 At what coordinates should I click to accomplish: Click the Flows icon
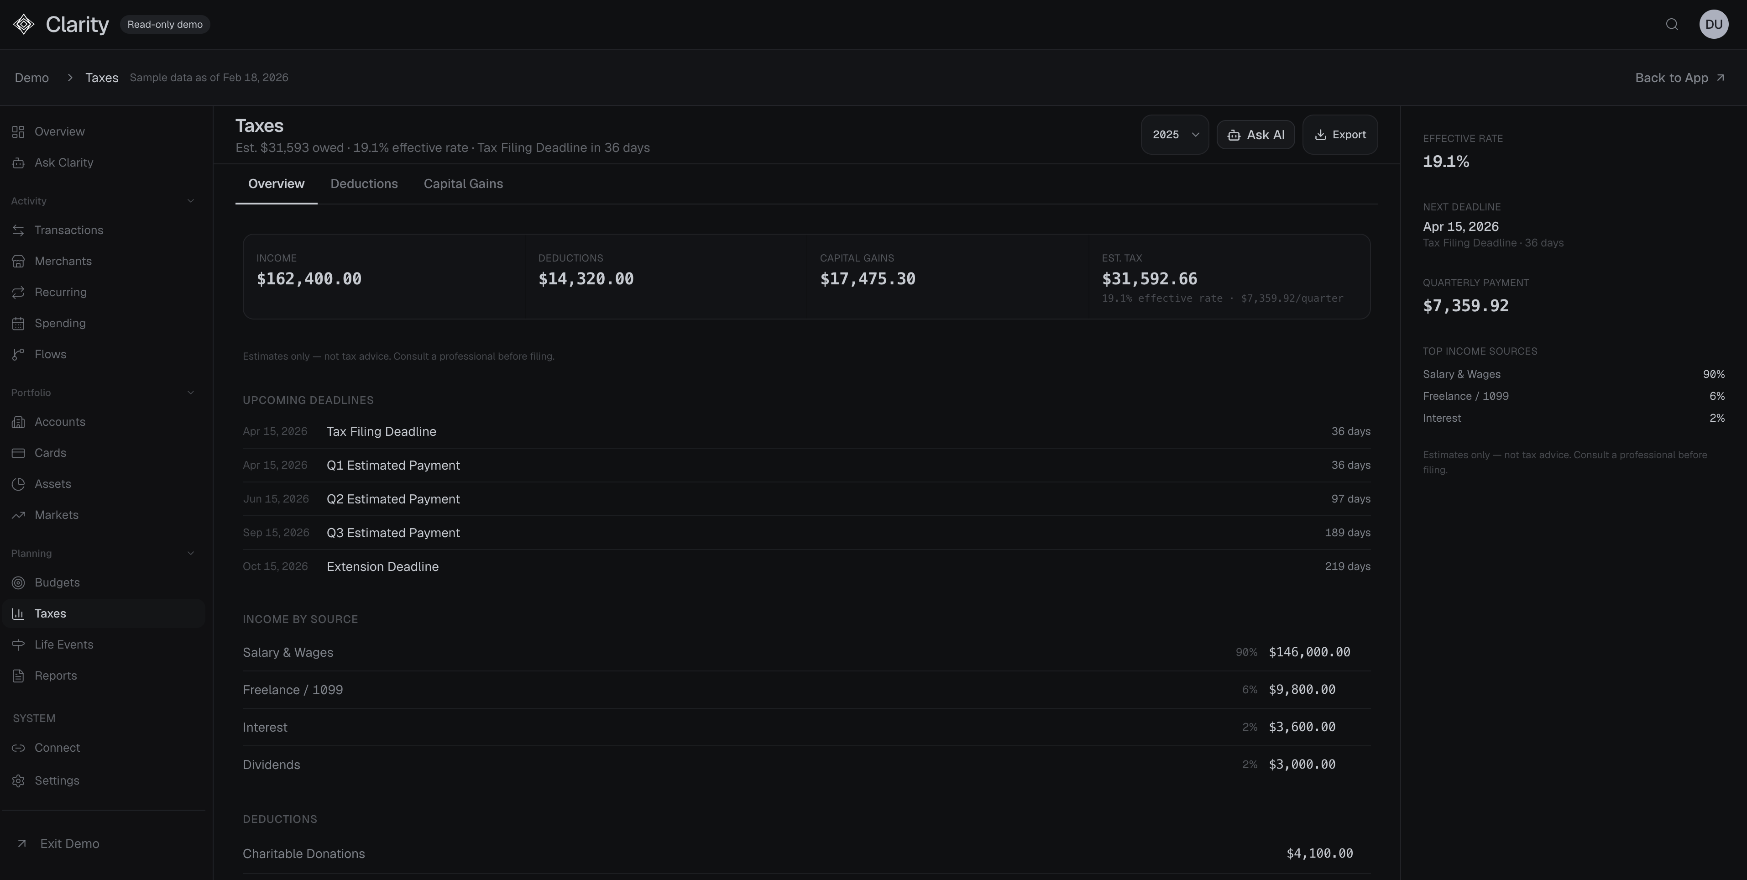point(19,353)
